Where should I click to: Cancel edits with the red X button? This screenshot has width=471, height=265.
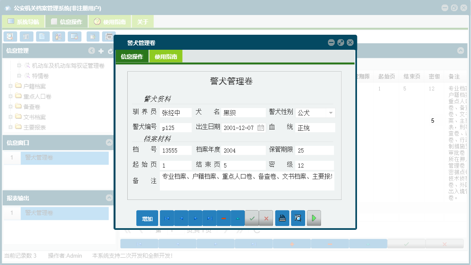[x=266, y=218]
